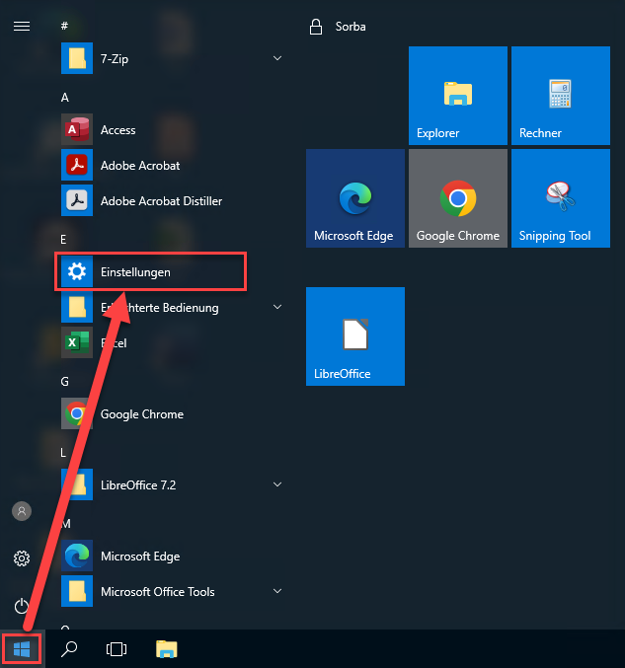Click the user account avatar icon
The height and width of the screenshot is (668, 625).
(x=22, y=511)
